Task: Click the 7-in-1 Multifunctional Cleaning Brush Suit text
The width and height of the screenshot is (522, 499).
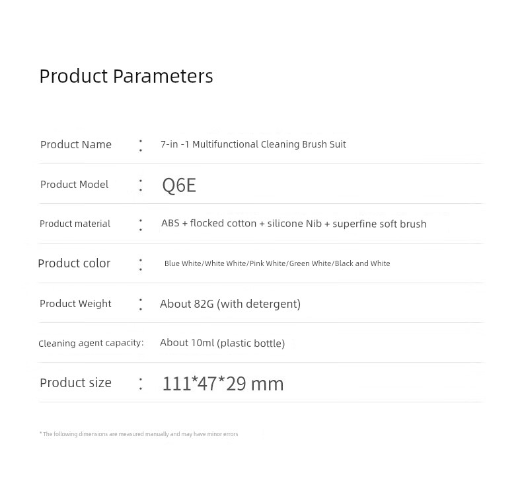Action: [253, 144]
